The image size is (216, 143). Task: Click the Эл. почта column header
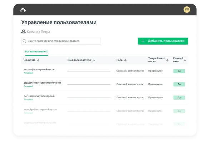pos(30,60)
